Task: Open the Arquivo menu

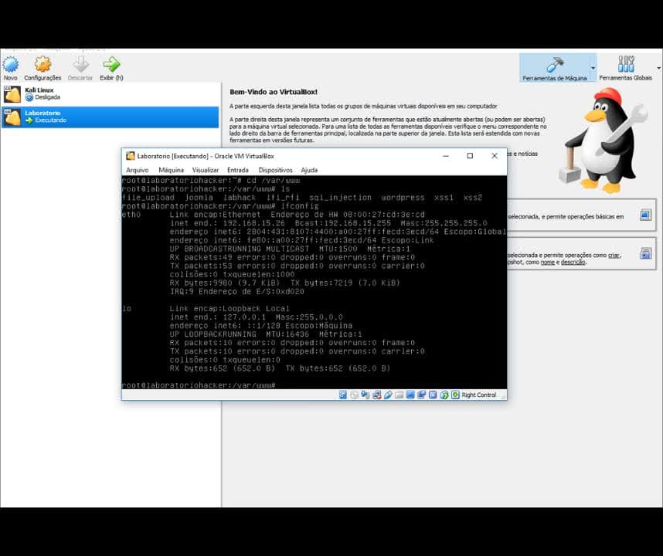Action: (x=137, y=170)
